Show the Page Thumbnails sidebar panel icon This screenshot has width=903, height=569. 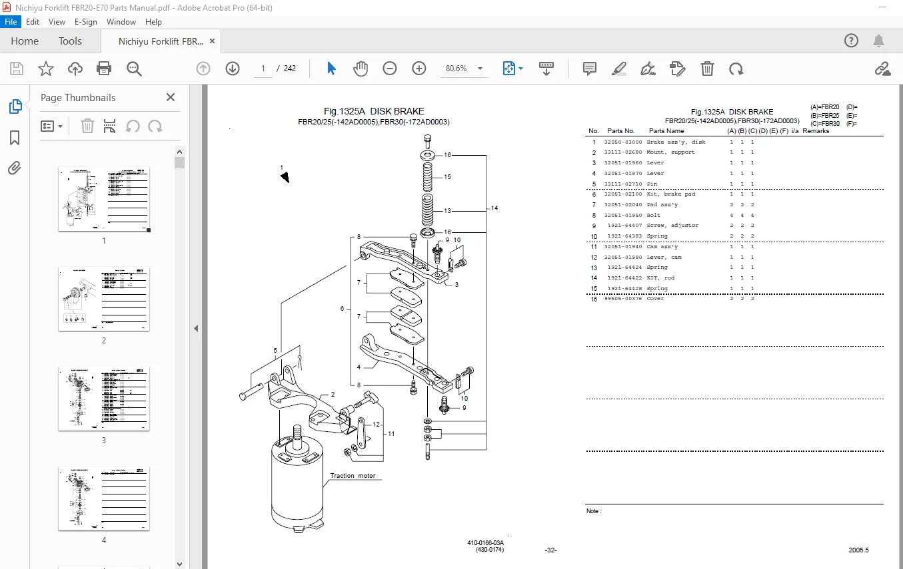15,106
